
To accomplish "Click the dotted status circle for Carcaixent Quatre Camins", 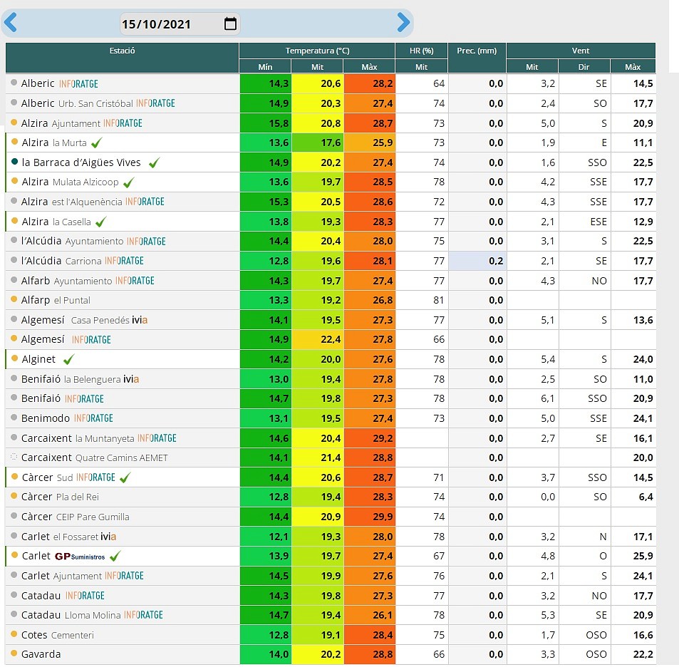I will pos(14,457).
